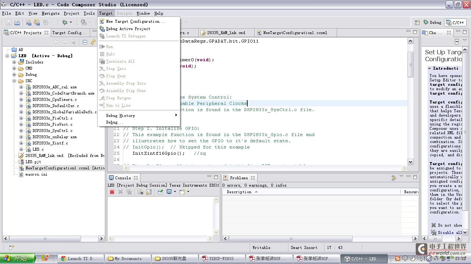Click the YXDSP-F2833 PDF taskbar item

pyautogui.click(x=222, y=258)
